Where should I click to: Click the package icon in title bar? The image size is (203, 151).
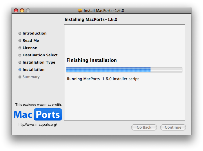coord(80,10)
